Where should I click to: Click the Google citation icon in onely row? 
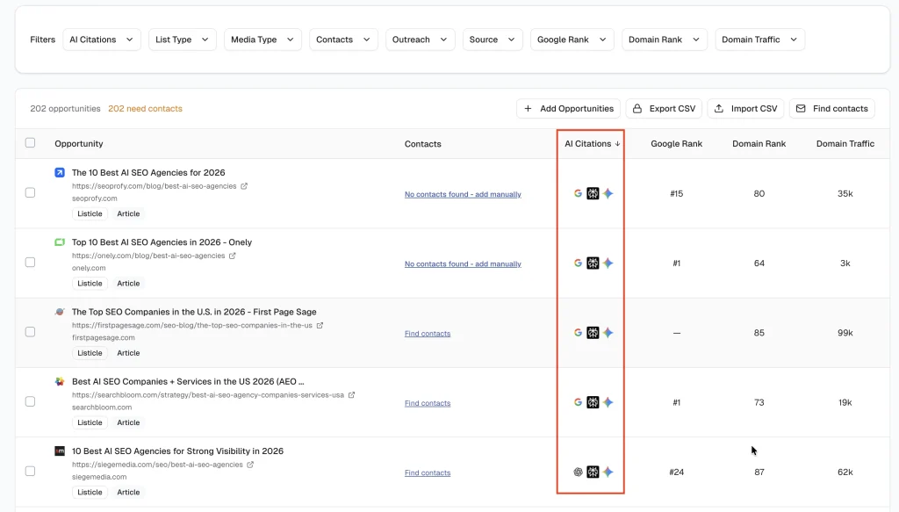point(578,263)
